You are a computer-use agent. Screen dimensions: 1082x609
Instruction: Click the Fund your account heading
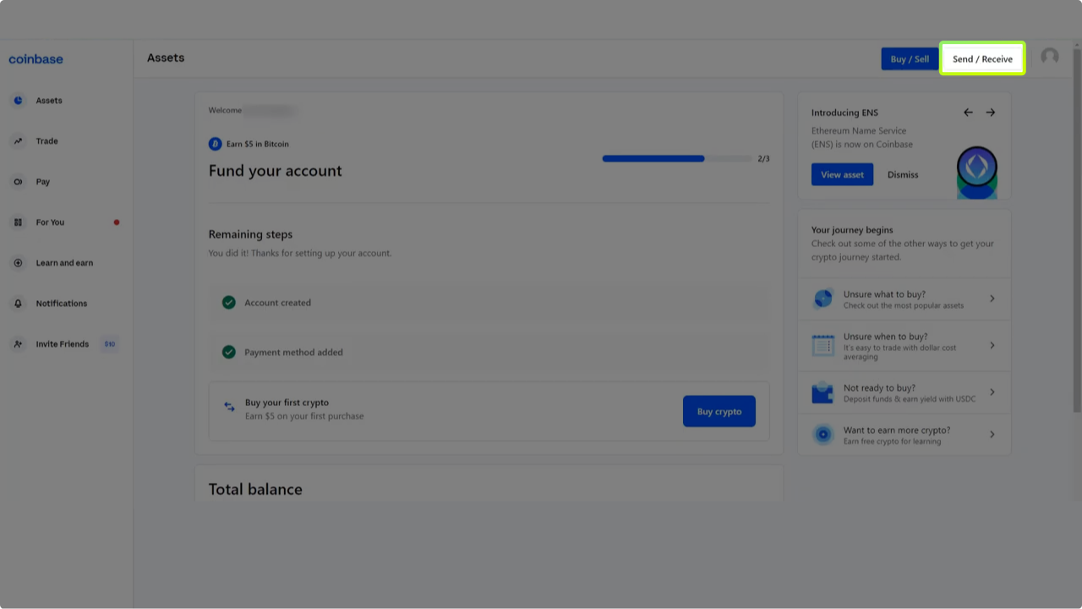[276, 171]
